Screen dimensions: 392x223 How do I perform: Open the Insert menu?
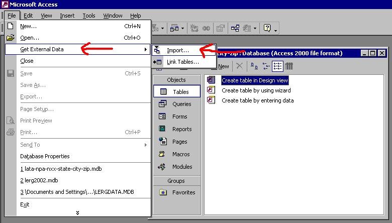(67, 16)
